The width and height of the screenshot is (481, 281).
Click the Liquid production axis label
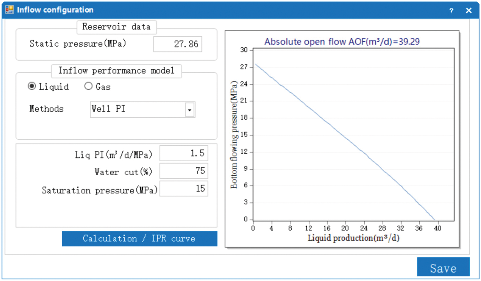pyautogui.click(x=353, y=238)
